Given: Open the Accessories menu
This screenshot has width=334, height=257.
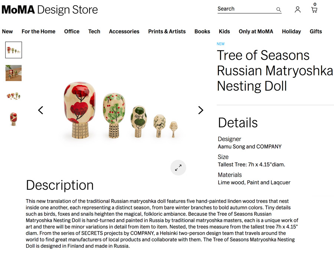Looking at the screenshot, I should click(124, 31).
